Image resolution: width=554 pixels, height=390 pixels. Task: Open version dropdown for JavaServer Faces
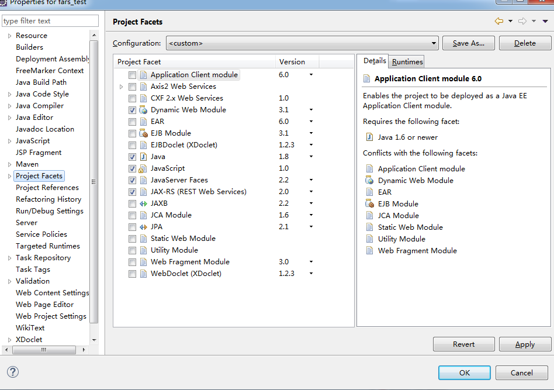tap(311, 180)
